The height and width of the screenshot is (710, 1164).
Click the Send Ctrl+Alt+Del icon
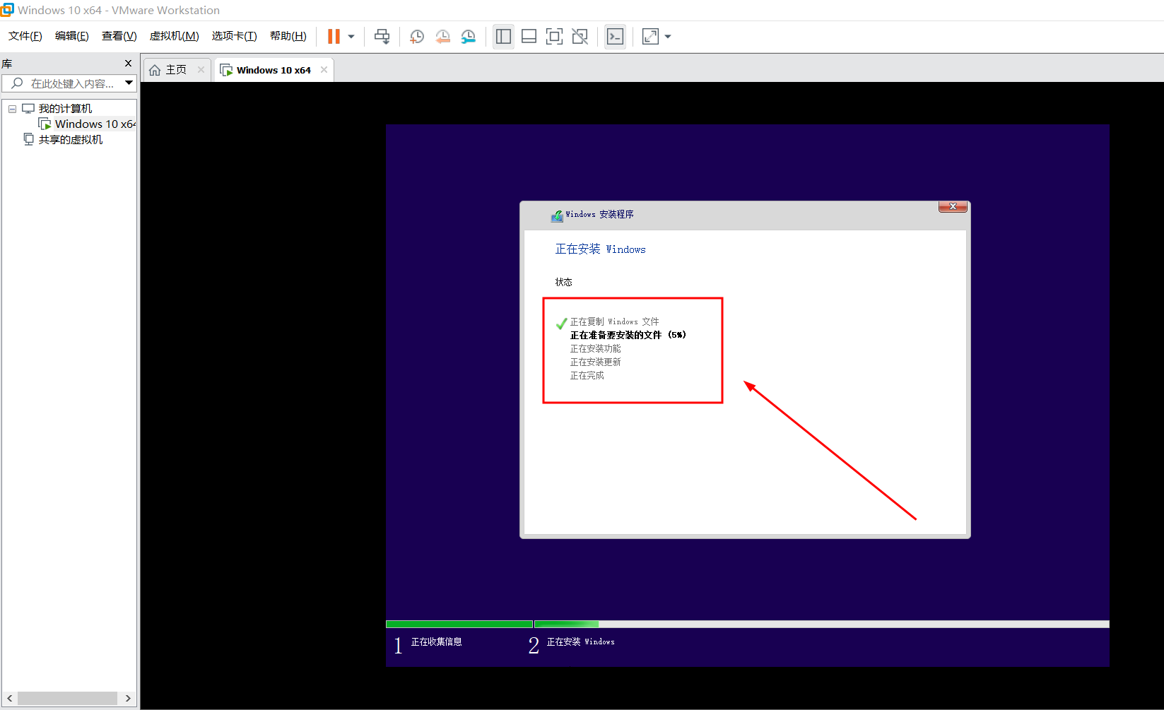click(x=382, y=37)
